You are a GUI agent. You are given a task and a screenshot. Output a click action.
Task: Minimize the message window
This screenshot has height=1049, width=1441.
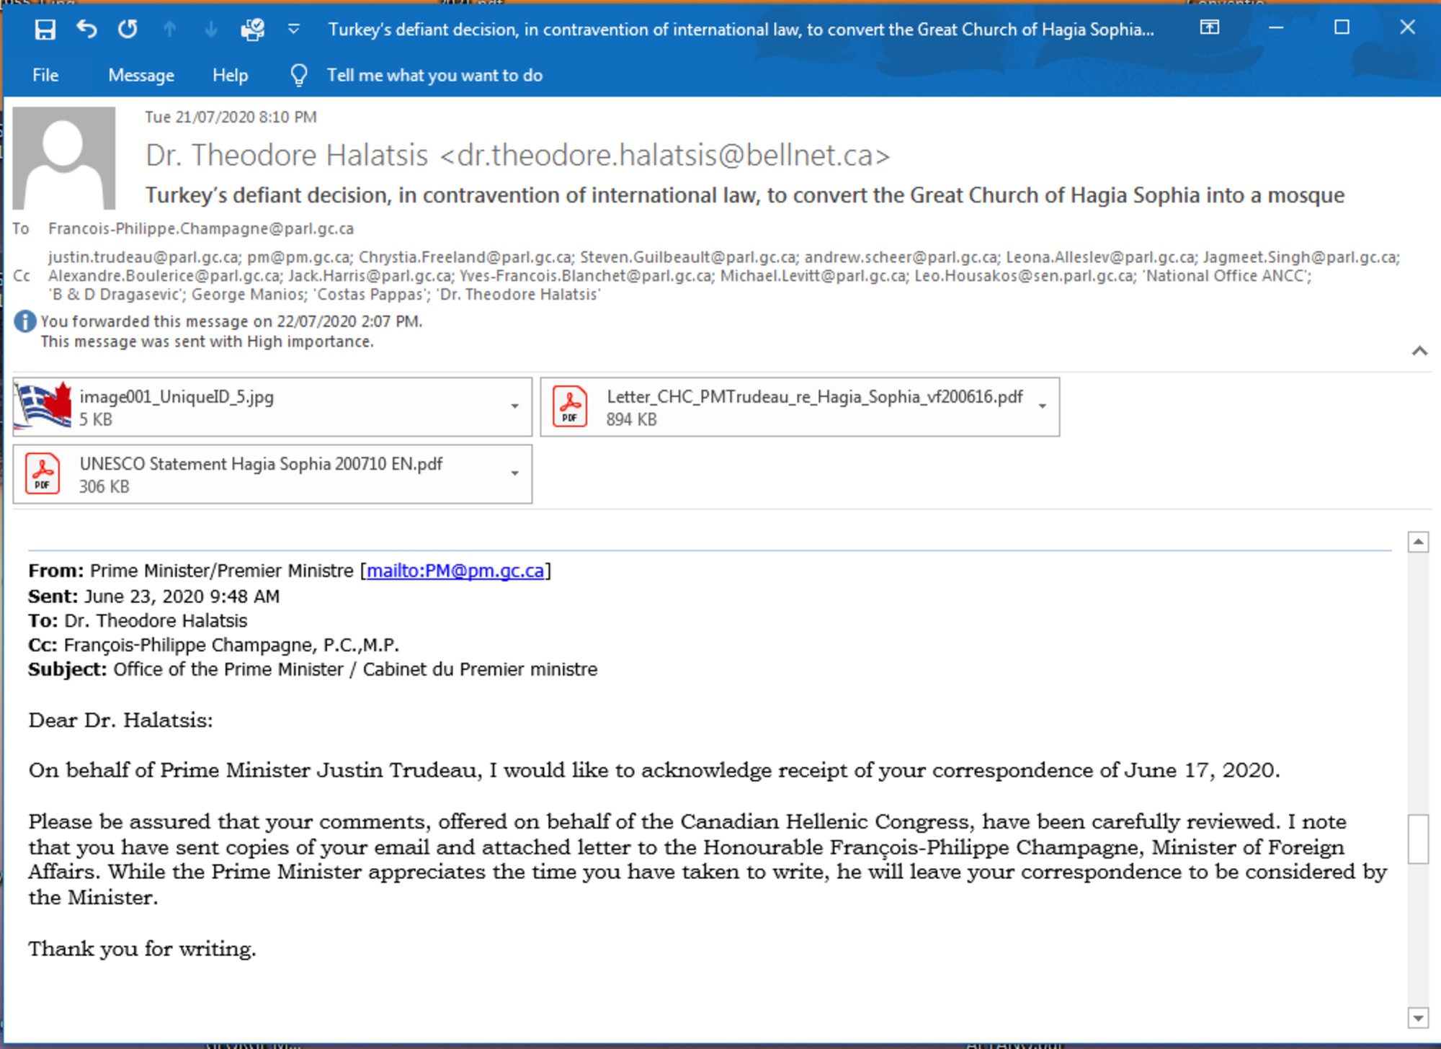[1276, 27]
